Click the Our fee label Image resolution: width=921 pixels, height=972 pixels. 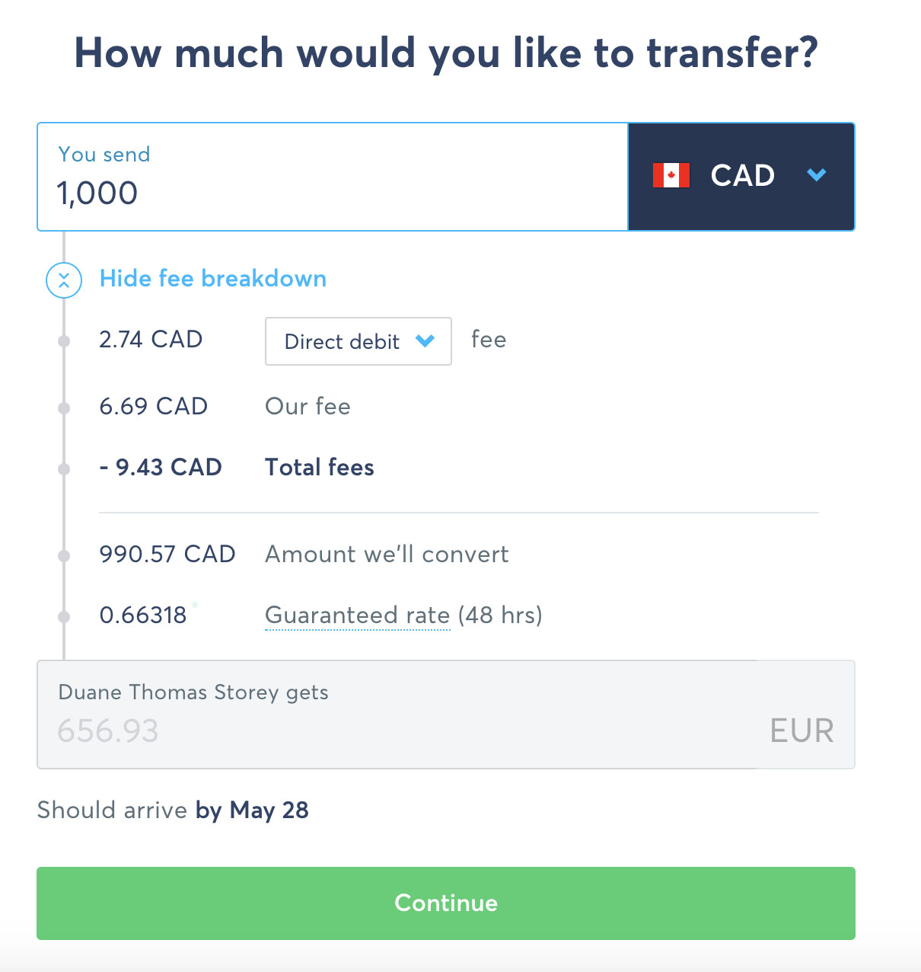(x=308, y=406)
